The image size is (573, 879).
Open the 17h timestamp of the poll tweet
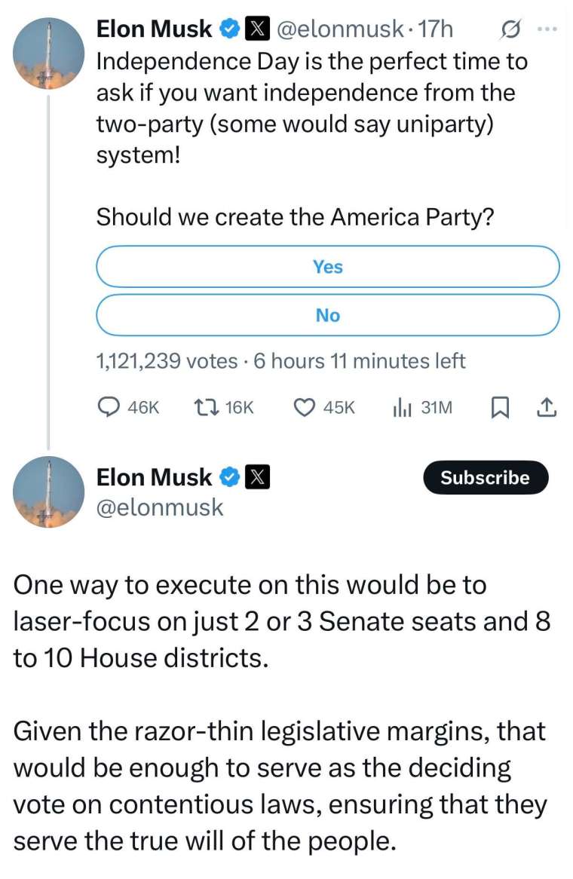[x=435, y=29]
